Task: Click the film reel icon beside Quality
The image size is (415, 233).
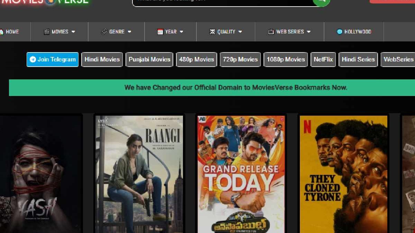Action: pos(212,32)
